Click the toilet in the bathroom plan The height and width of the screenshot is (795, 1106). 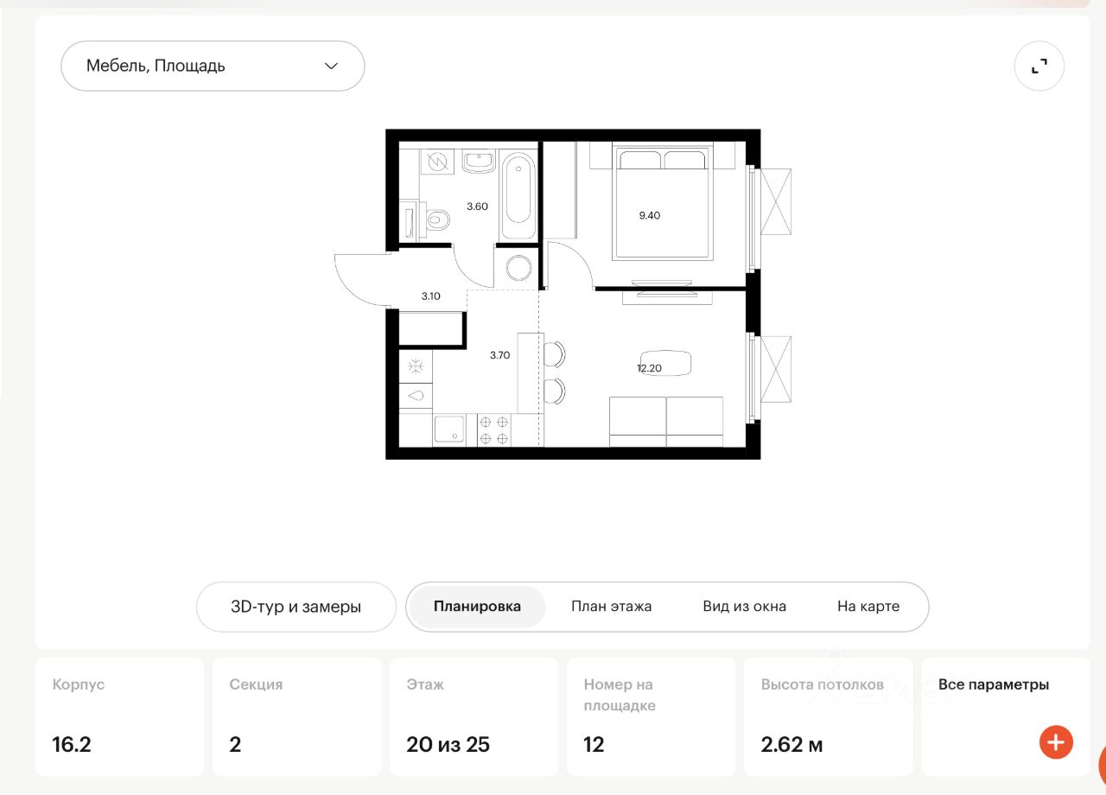438,219
